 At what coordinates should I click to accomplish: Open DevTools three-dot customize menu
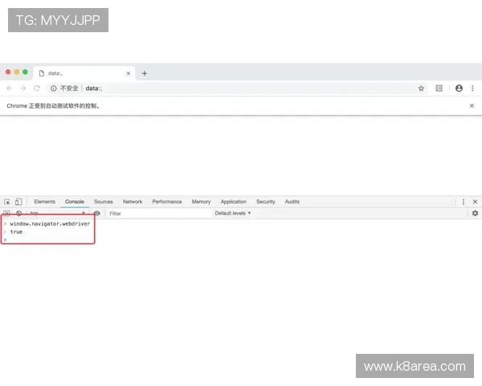463,202
